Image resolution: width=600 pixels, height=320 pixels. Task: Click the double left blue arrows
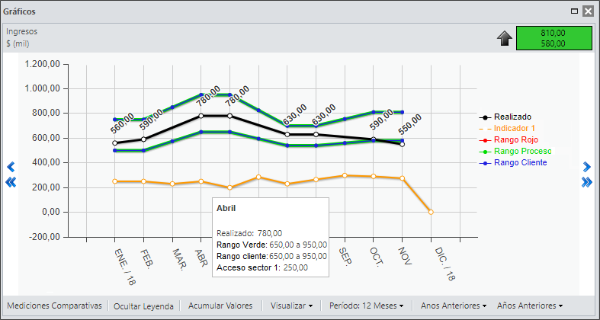coord(11,182)
